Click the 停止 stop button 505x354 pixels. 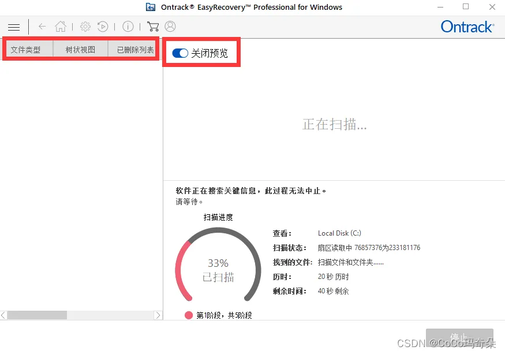459,338
